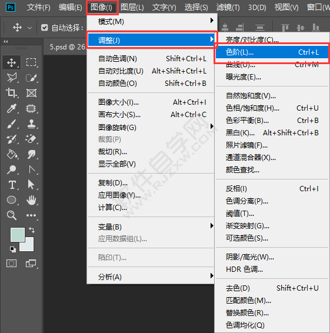Viewport: 330px width, 333px height.
Task: Expand the 变量(B) submenu
Action: tap(152, 227)
